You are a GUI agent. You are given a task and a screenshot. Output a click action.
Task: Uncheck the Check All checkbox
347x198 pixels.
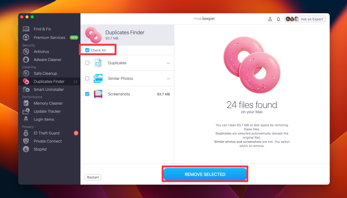click(87, 50)
